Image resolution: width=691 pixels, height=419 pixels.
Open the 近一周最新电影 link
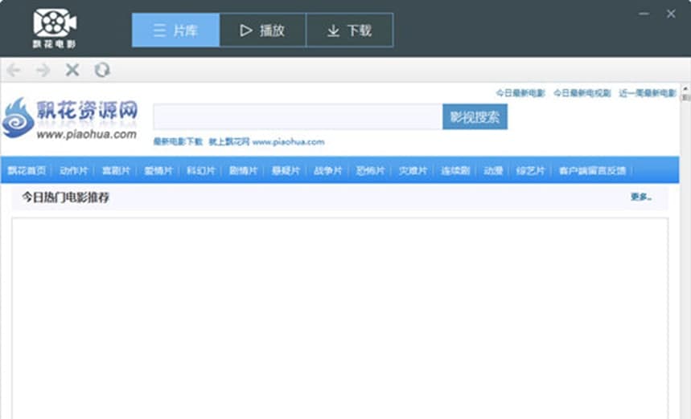(x=648, y=93)
